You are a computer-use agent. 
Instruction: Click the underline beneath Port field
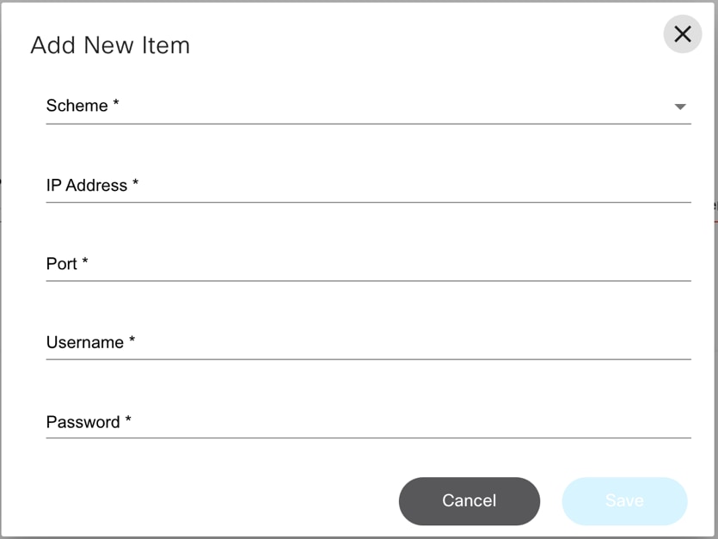[368, 280]
